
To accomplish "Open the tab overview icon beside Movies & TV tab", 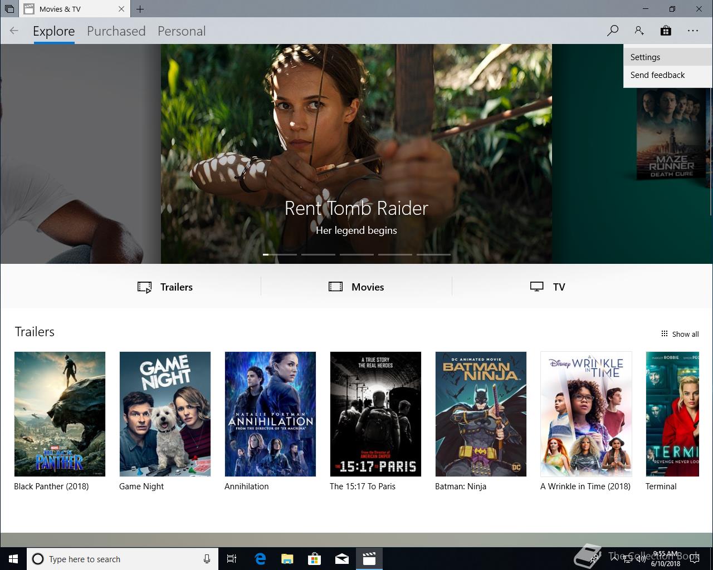I will pyautogui.click(x=9, y=9).
